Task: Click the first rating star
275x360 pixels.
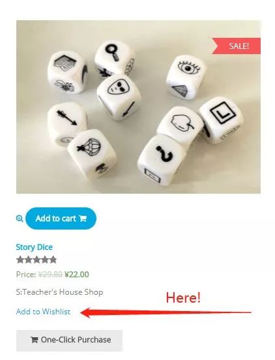Action: [20, 260]
